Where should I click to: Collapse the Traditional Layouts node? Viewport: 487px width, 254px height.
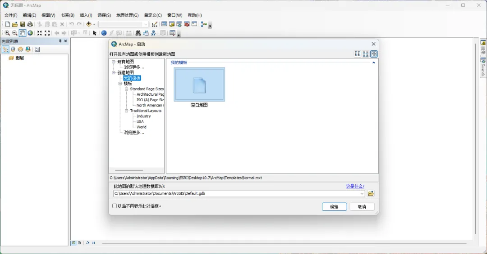(x=126, y=111)
